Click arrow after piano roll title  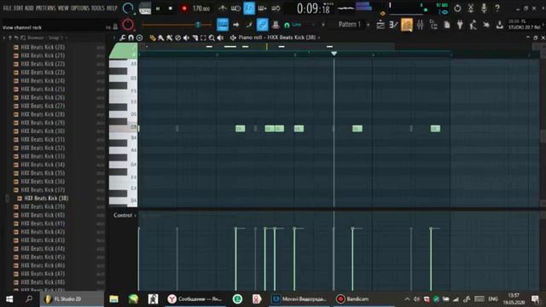point(318,38)
